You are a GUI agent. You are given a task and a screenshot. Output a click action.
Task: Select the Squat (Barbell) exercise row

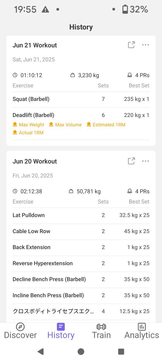coord(81,99)
